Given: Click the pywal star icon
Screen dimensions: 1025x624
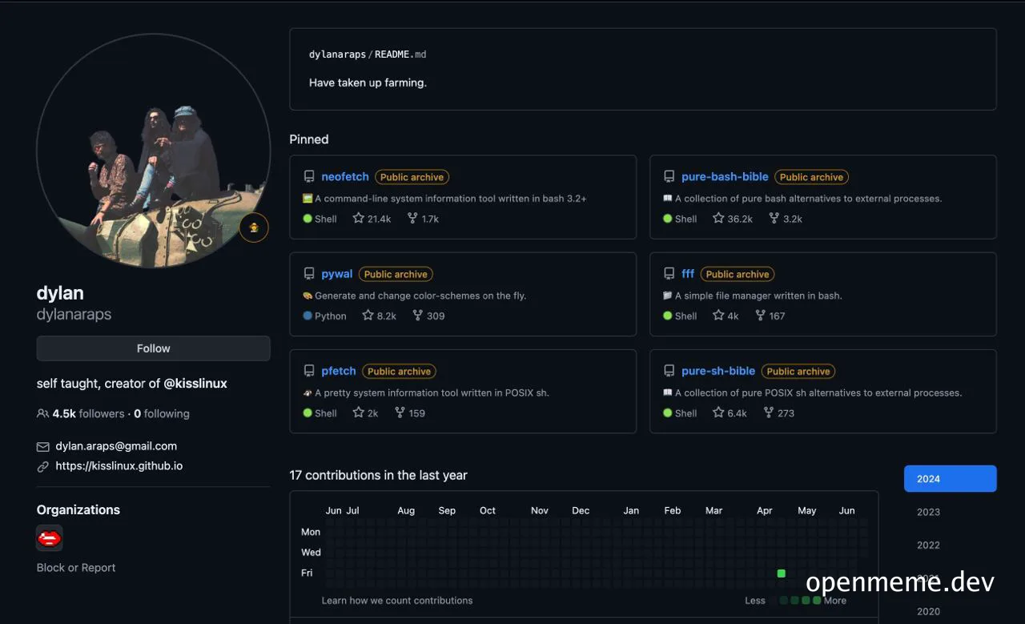Looking at the screenshot, I should click(368, 315).
